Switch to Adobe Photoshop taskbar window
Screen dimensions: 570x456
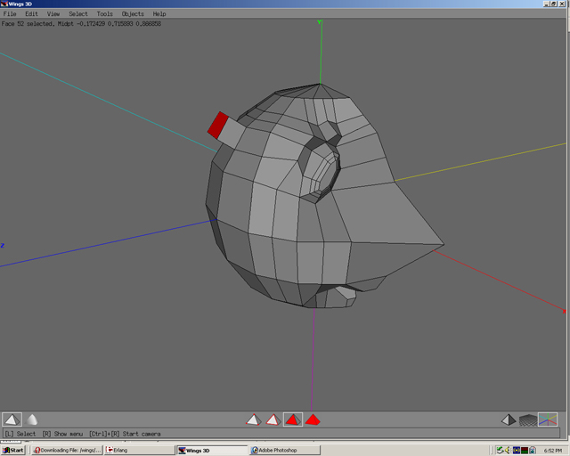pos(285,450)
